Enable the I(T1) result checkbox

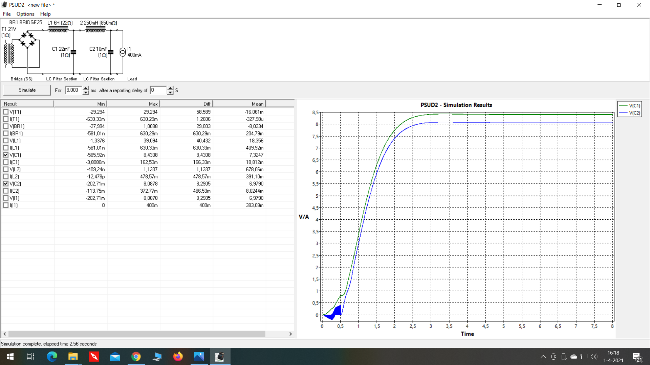pyautogui.click(x=6, y=119)
